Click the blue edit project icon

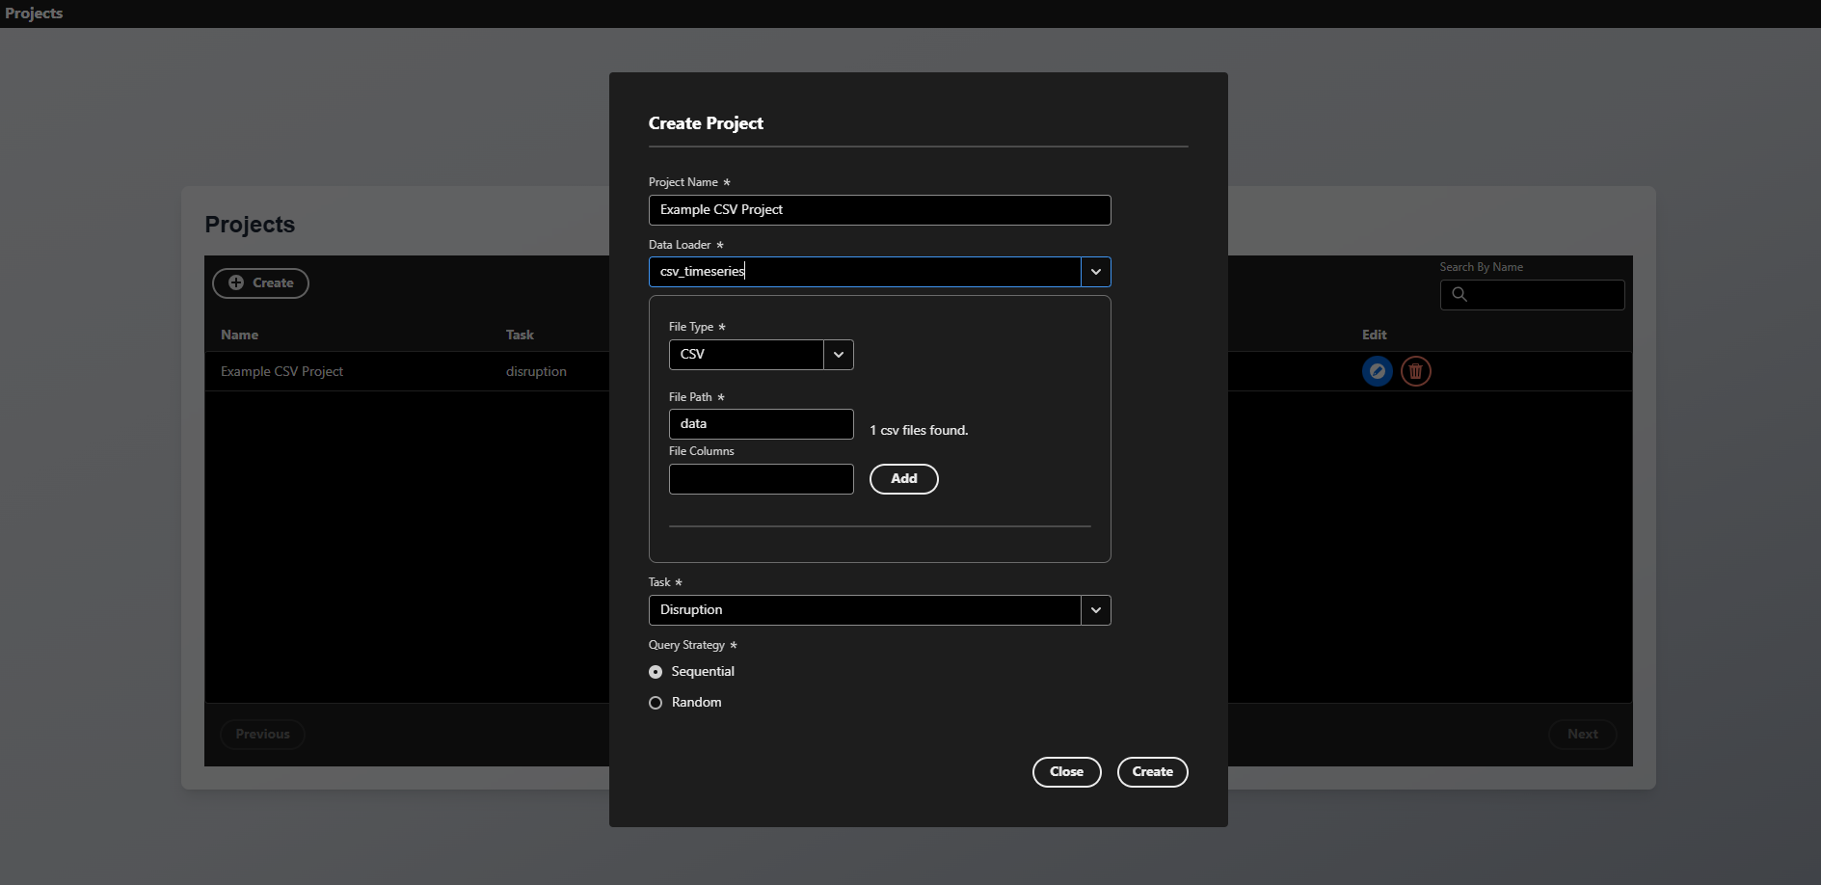(x=1377, y=371)
